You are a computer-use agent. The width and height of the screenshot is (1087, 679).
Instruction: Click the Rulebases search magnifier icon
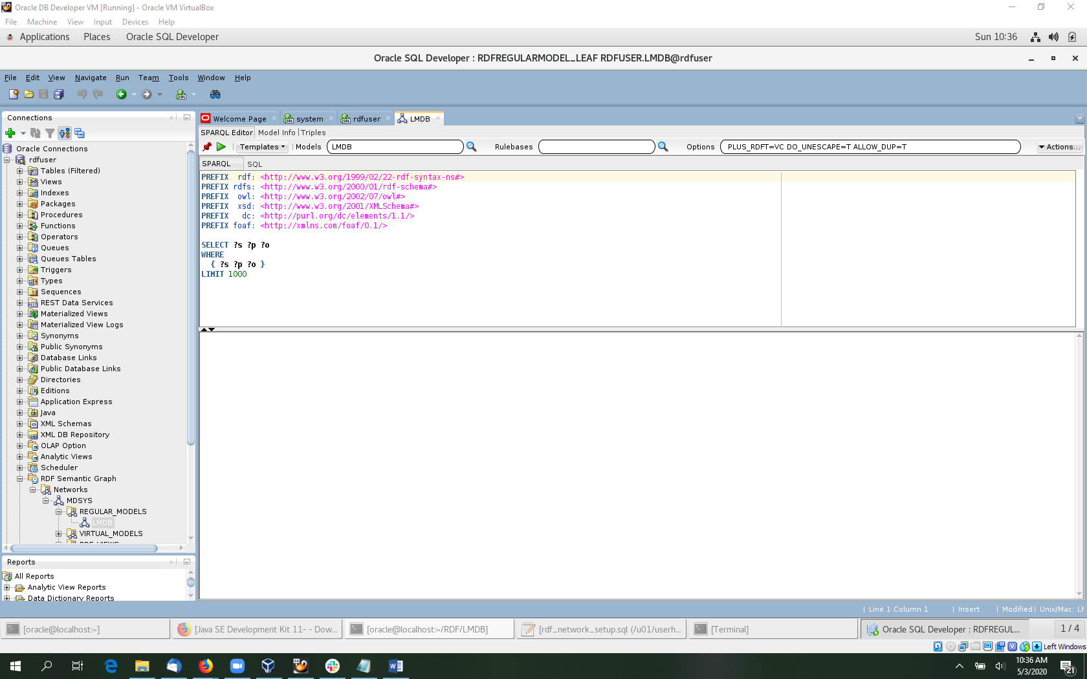[663, 147]
